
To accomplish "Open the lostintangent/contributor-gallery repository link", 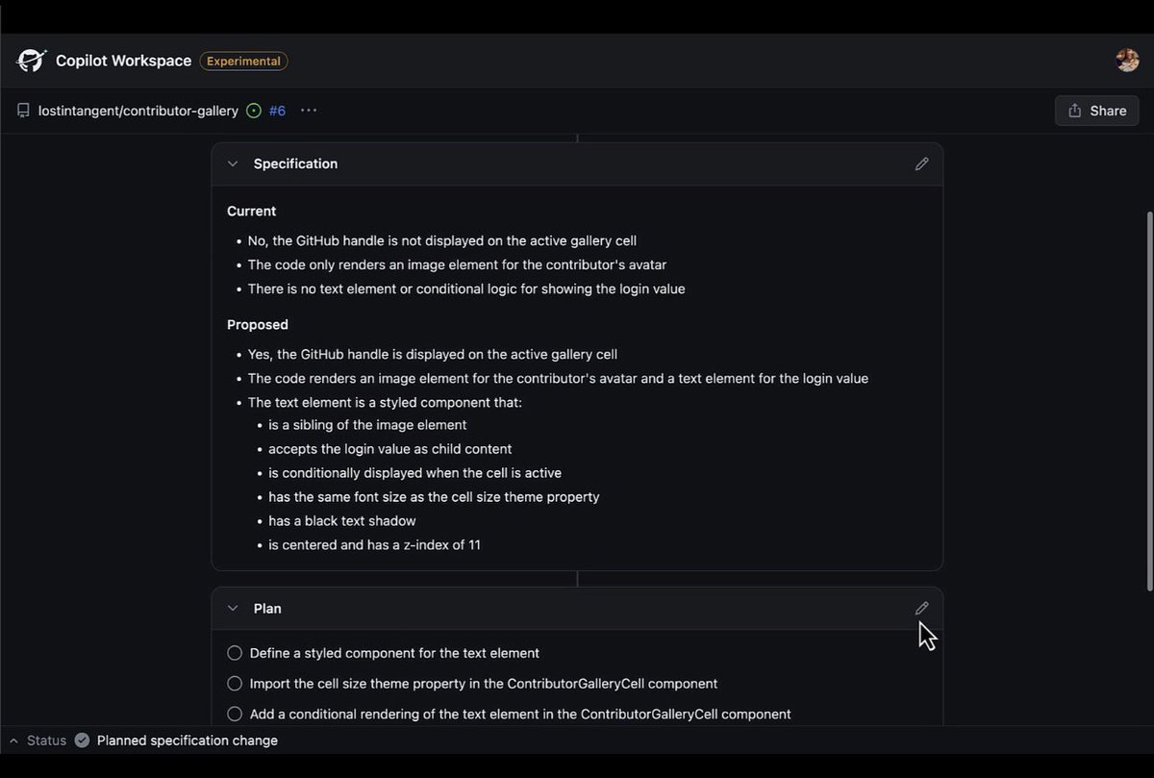I will click(x=138, y=111).
